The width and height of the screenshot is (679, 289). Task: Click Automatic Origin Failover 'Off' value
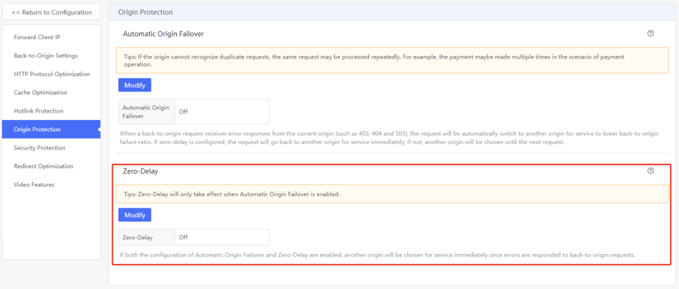pyautogui.click(x=222, y=112)
